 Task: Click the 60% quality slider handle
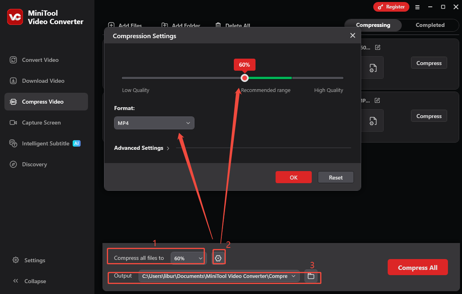(x=244, y=78)
